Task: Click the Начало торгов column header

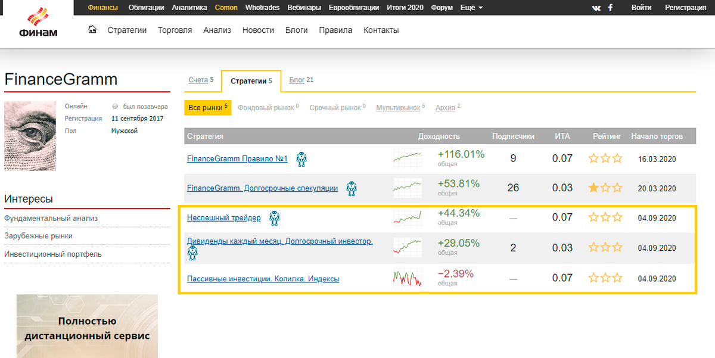Action: (657, 136)
